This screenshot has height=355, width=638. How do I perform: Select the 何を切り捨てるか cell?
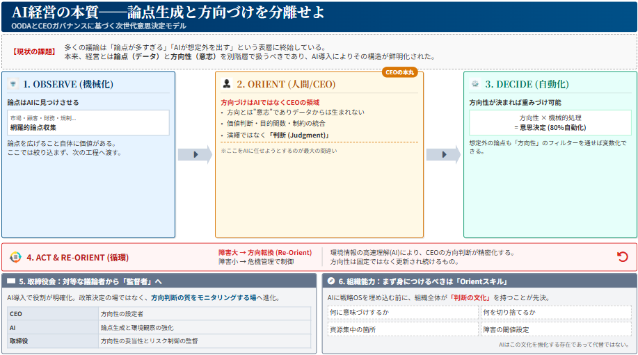tap(556, 313)
